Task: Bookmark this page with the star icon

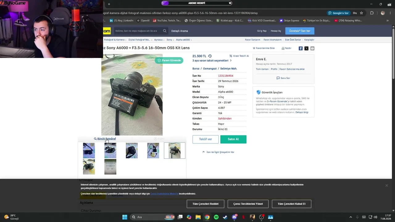Action: pyautogui.click(x=361, y=13)
